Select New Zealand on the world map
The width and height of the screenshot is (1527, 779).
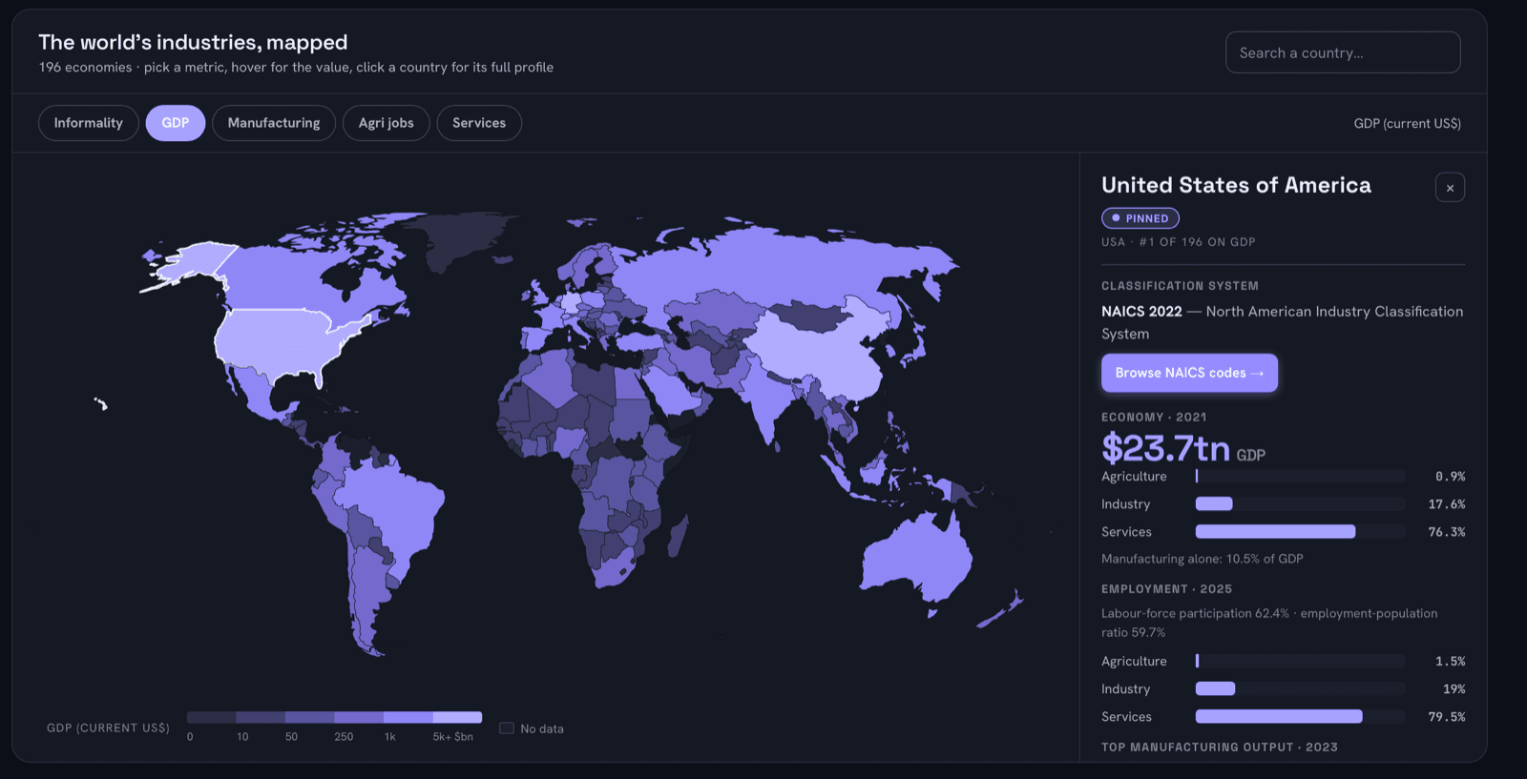[x=1002, y=610]
